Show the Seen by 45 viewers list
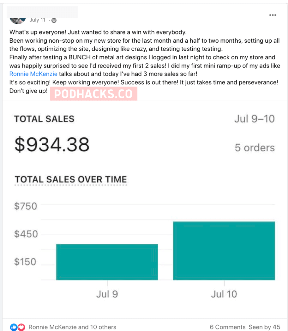 point(264,327)
